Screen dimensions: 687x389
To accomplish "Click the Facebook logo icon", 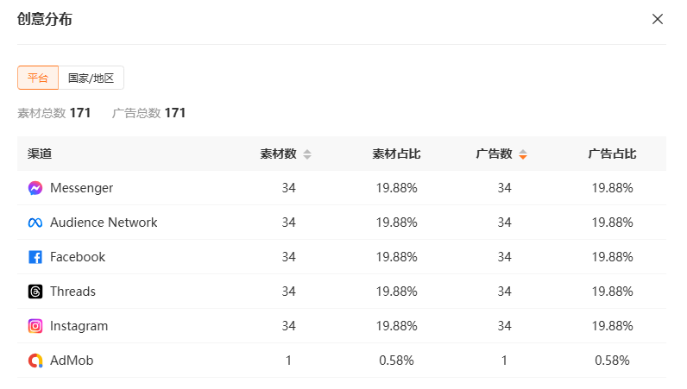I will click(35, 257).
